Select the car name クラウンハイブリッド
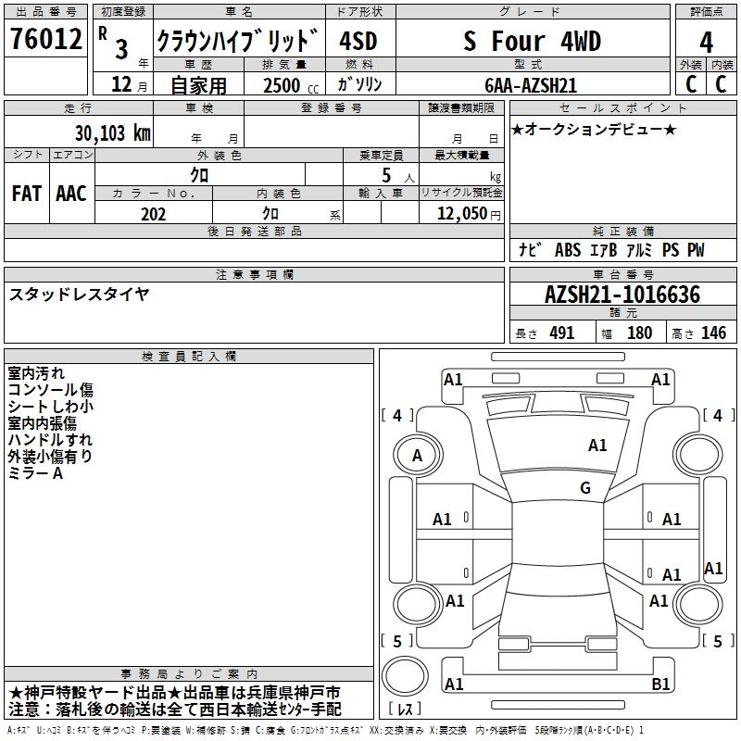741x741 pixels. (238, 42)
